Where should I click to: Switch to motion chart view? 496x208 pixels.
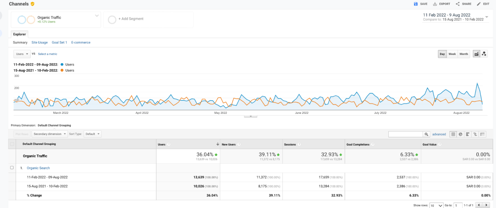(x=484, y=54)
